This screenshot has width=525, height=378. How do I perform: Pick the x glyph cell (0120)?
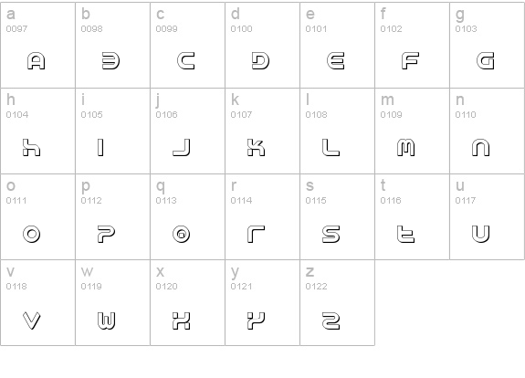pos(187,302)
